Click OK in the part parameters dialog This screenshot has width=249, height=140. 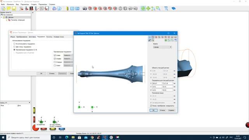coord(41,73)
